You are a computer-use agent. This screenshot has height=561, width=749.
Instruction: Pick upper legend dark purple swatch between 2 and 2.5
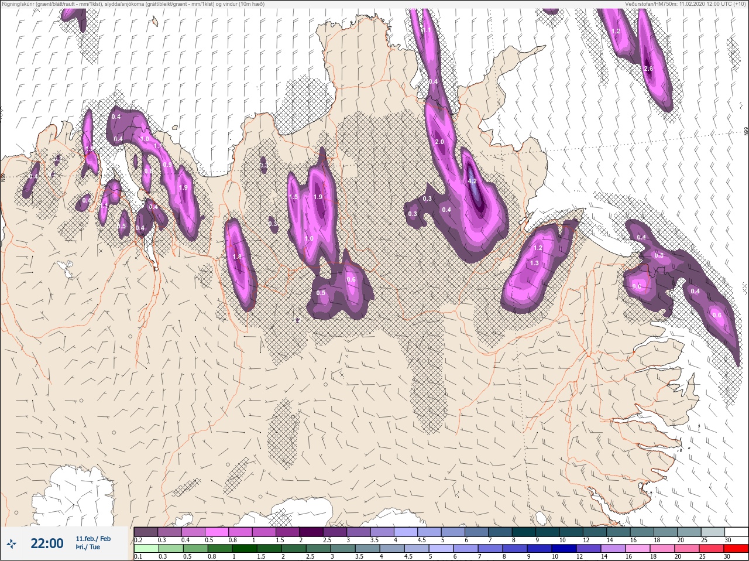pos(311,532)
